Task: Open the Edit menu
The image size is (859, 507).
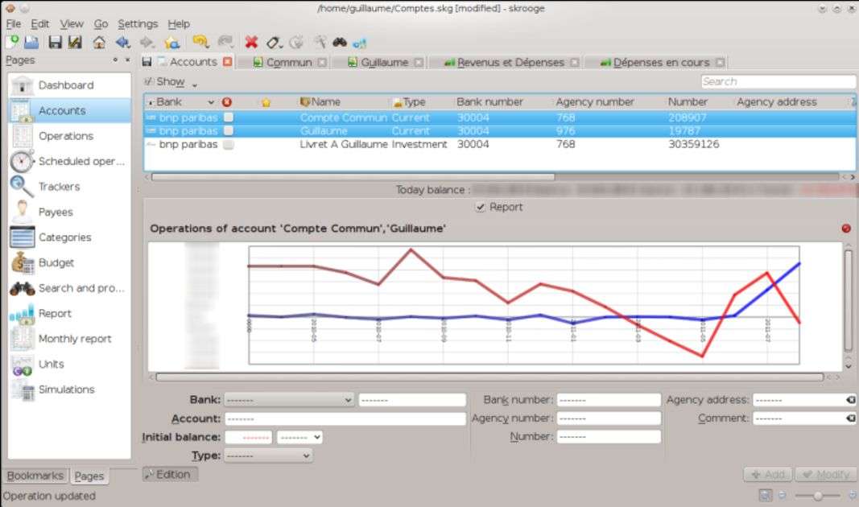Action: point(40,24)
